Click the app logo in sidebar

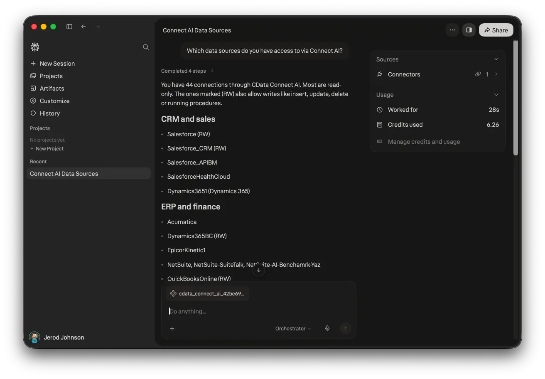(x=35, y=47)
